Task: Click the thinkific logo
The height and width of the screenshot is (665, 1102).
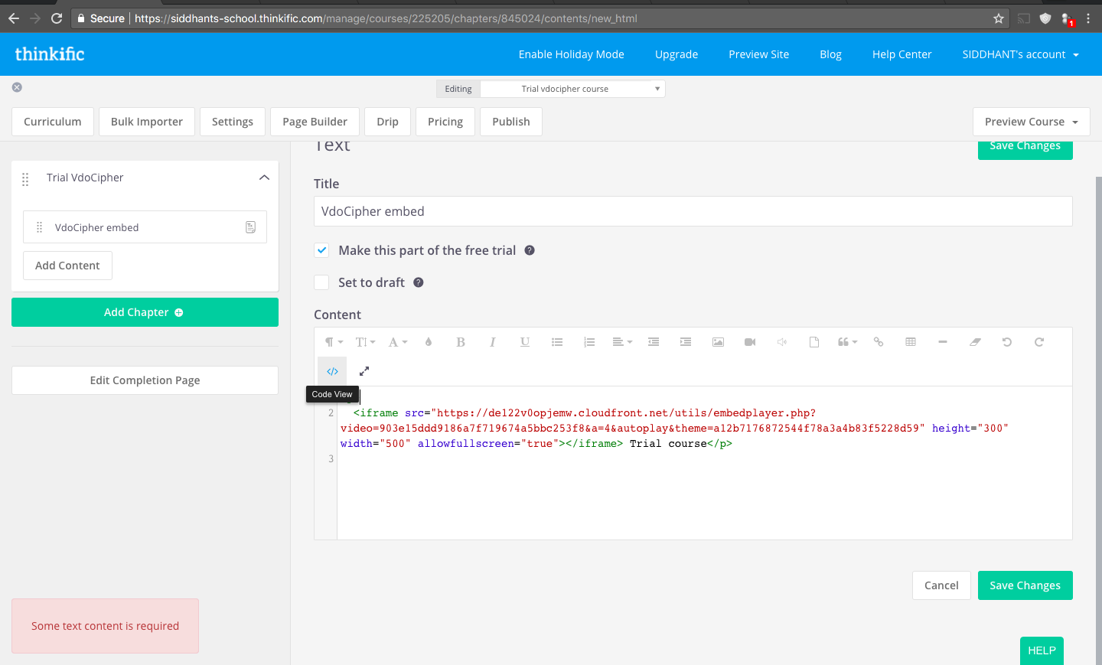Action: (x=50, y=54)
